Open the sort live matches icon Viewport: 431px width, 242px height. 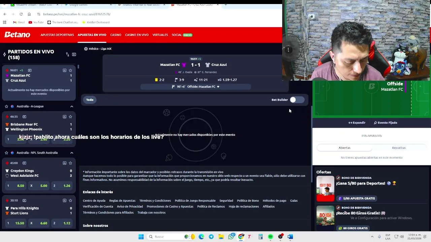click(67, 54)
